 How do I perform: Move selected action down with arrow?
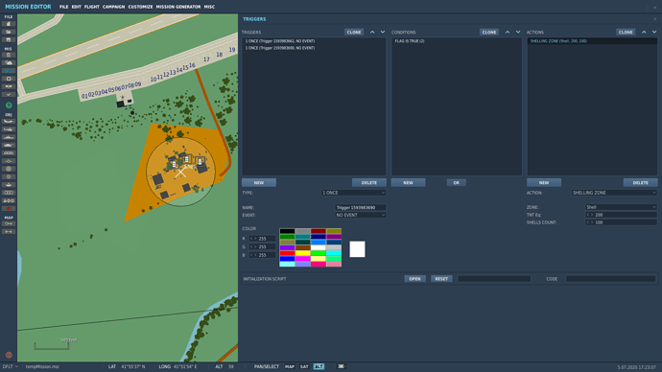[x=654, y=32]
